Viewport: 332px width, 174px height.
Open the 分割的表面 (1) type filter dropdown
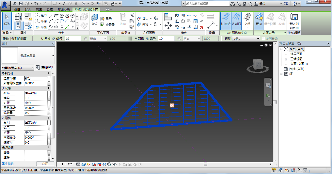(x=18, y=68)
